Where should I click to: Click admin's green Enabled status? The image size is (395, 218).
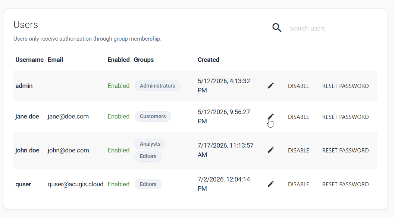(x=118, y=86)
